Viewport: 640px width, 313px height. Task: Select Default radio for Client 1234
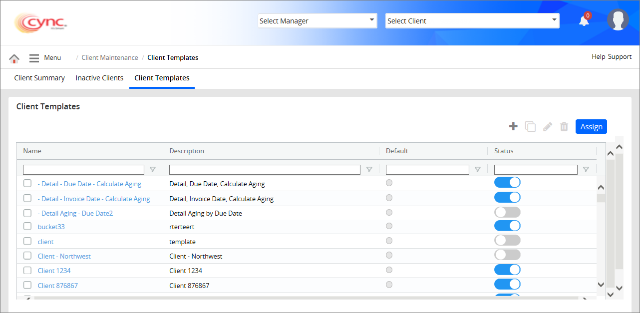pyautogui.click(x=389, y=270)
